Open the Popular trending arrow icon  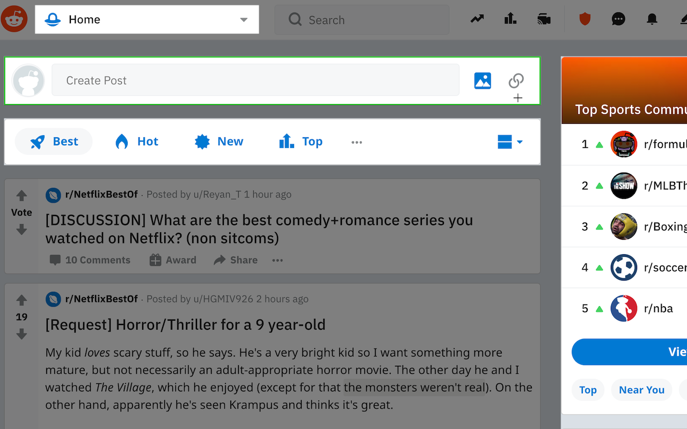[x=477, y=19]
